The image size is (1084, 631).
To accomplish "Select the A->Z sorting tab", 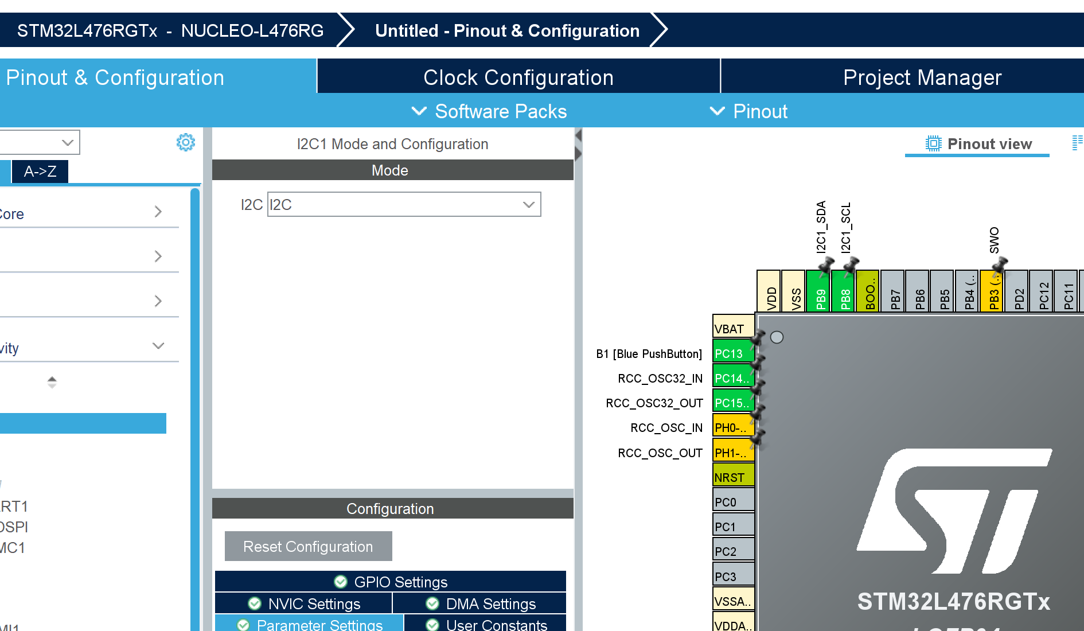I will [39, 171].
